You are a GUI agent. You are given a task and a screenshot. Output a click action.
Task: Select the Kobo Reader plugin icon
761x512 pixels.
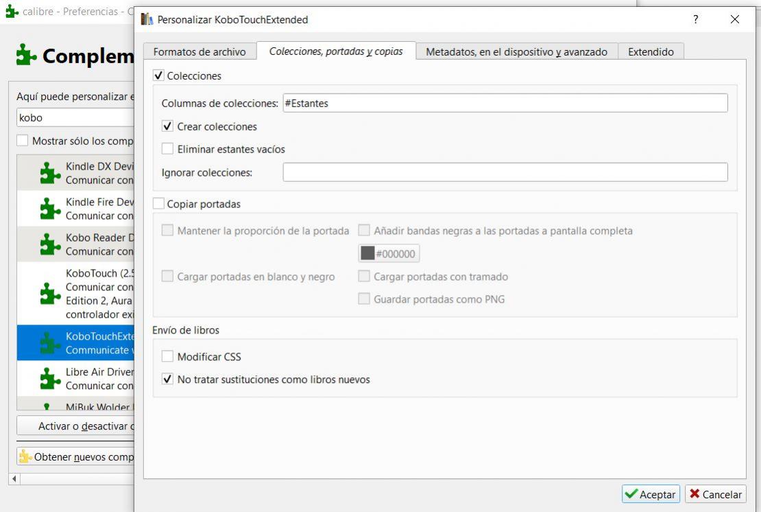pos(50,244)
